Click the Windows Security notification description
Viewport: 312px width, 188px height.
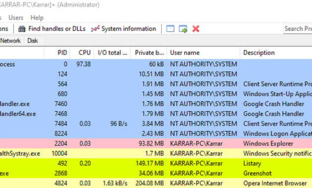pyautogui.click(x=277, y=154)
